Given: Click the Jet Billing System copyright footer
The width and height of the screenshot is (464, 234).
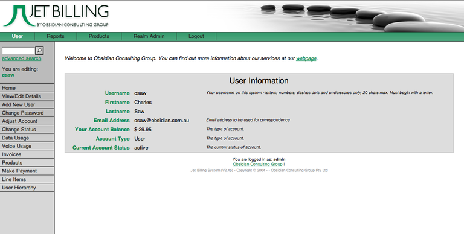Looking at the screenshot, I should [259, 171].
